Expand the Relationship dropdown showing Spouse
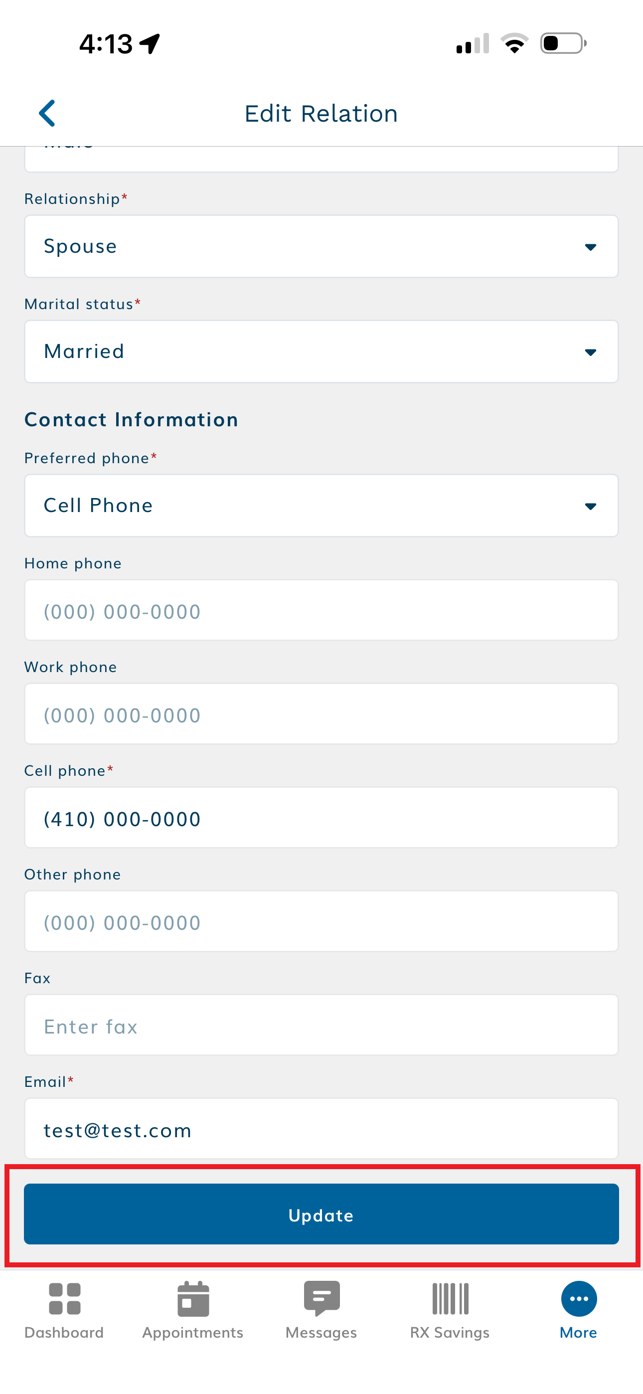This screenshot has height=1394, width=643. [x=321, y=247]
